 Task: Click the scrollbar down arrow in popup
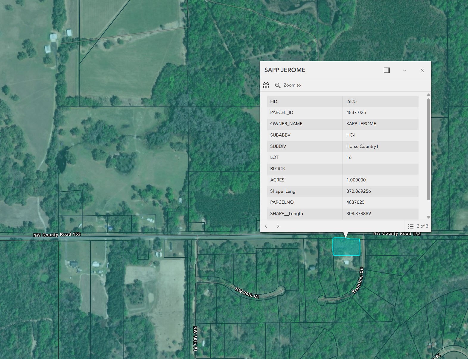pos(428,217)
